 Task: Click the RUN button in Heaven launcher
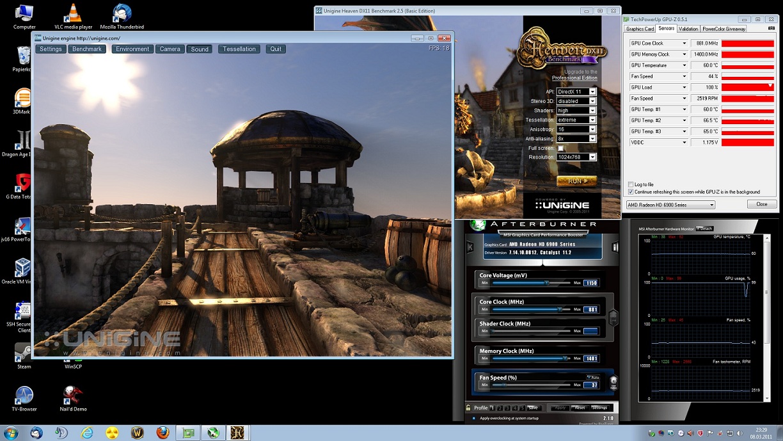[576, 181]
